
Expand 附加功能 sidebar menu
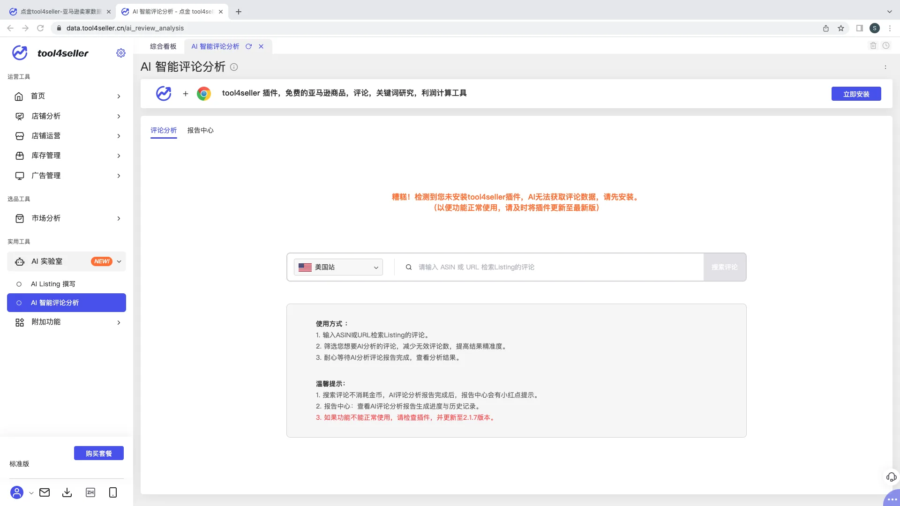click(67, 322)
